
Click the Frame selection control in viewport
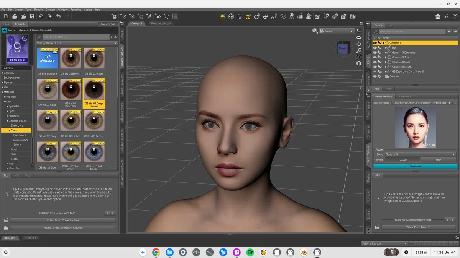point(359,57)
